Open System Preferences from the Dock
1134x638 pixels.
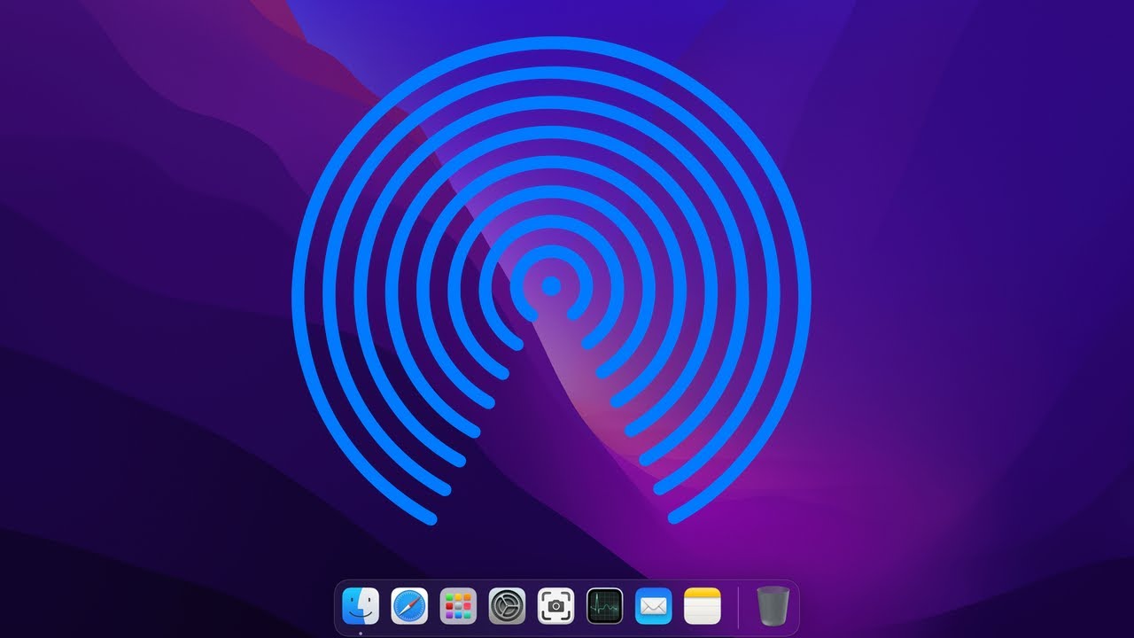[507, 606]
